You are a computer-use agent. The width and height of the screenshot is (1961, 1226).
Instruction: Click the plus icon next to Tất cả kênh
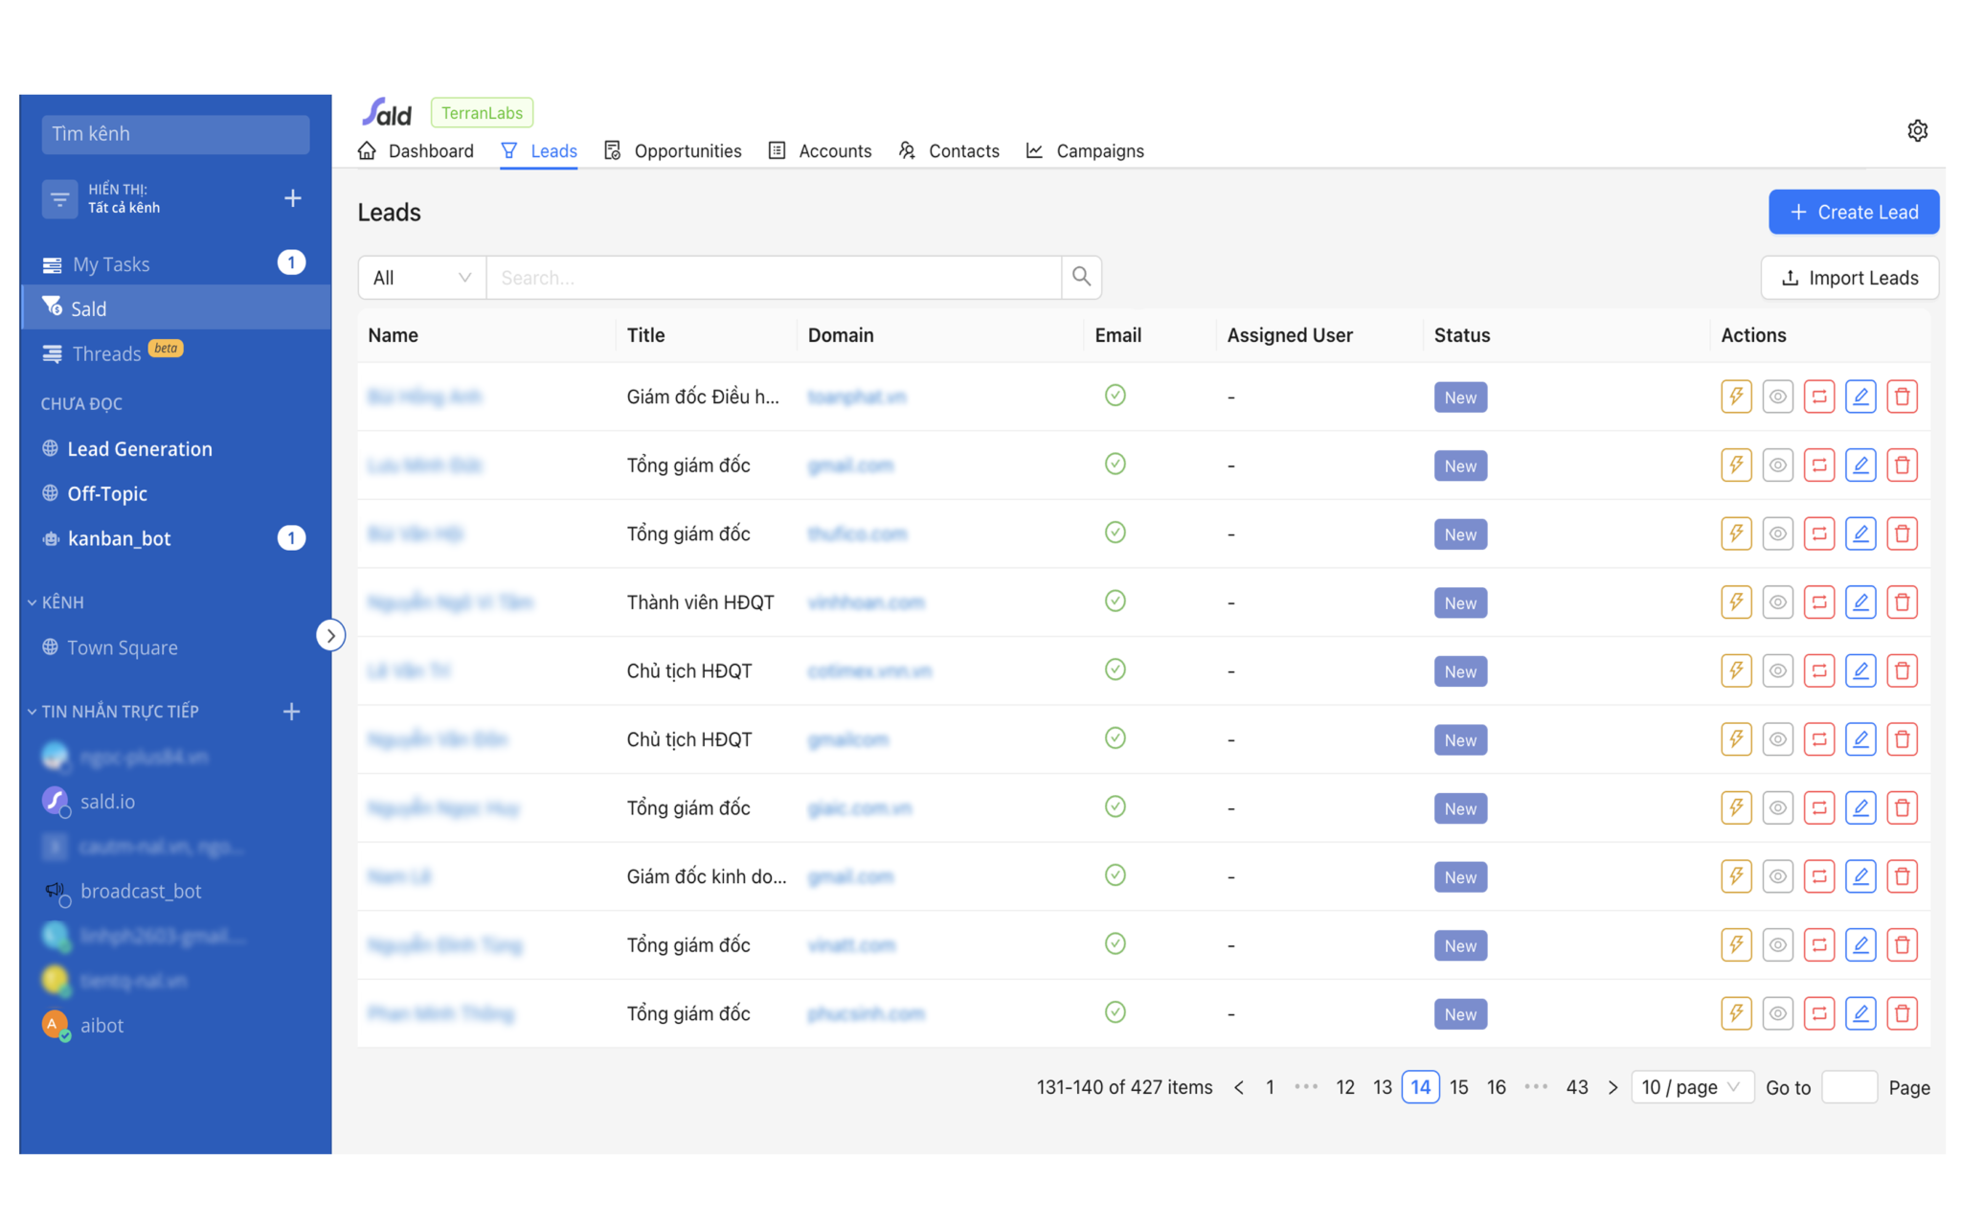pos(293,197)
